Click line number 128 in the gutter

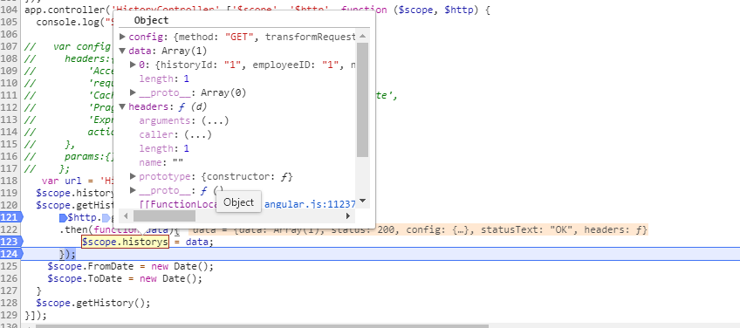coord(10,303)
